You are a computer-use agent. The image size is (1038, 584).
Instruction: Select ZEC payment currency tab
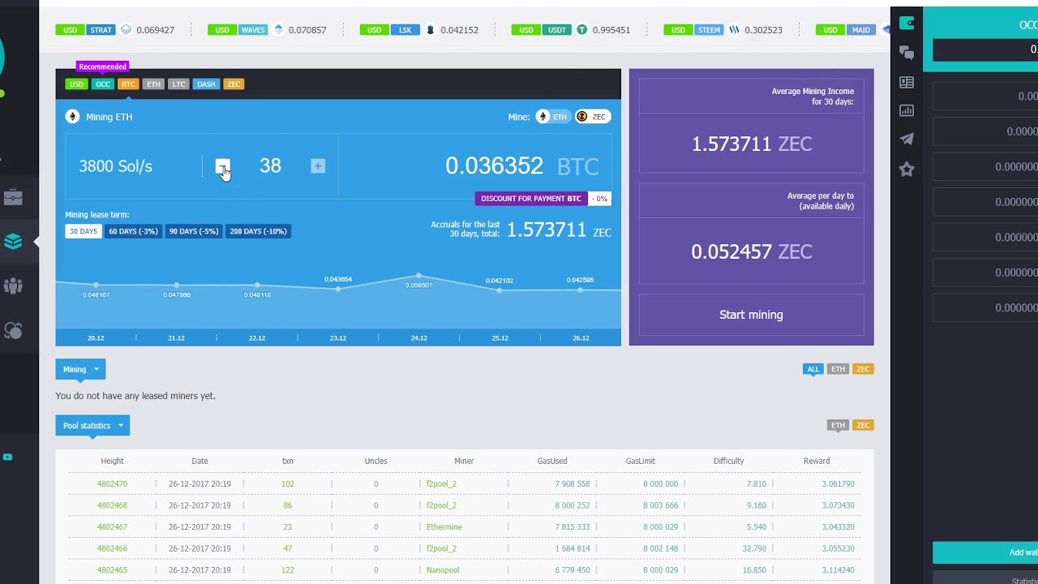[x=234, y=84]
